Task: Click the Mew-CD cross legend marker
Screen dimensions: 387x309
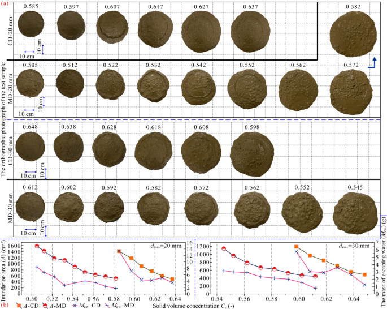Action: coord(75,305)
